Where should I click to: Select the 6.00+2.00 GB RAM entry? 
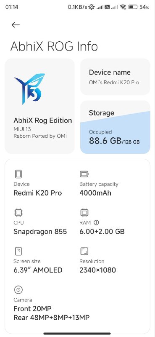point(102,231)
